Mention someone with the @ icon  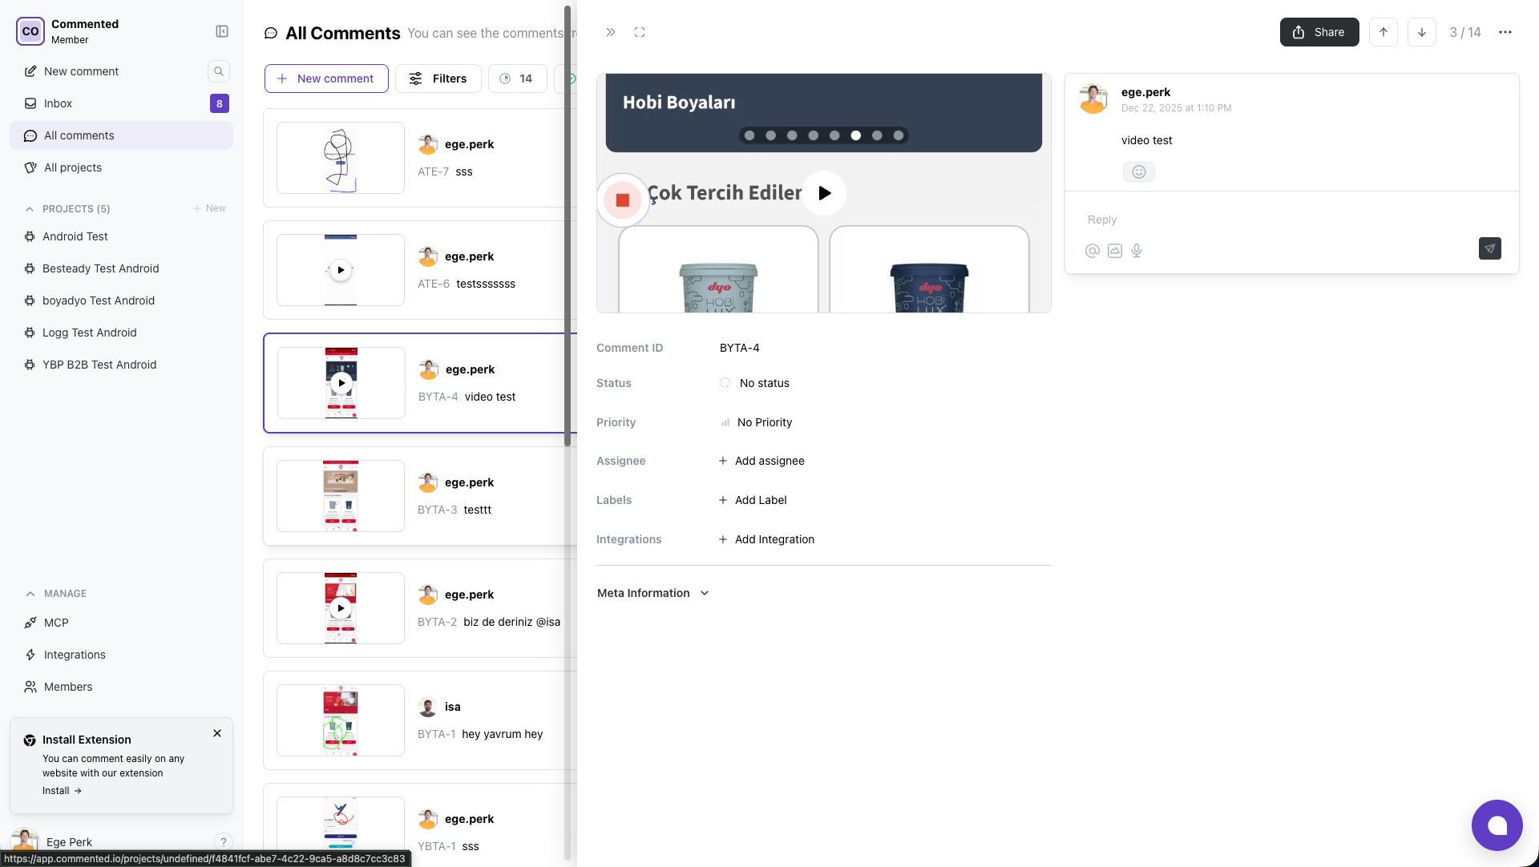1092,251
